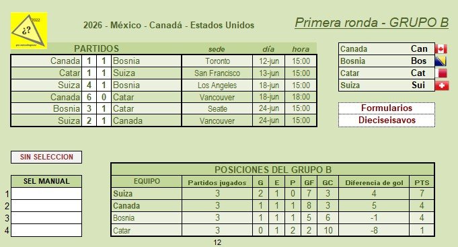Click the Canada flag icon
458x247 pixels.
(441, 49)
